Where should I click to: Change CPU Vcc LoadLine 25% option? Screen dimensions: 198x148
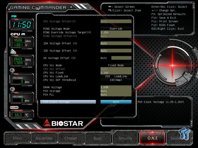(116, 76)
